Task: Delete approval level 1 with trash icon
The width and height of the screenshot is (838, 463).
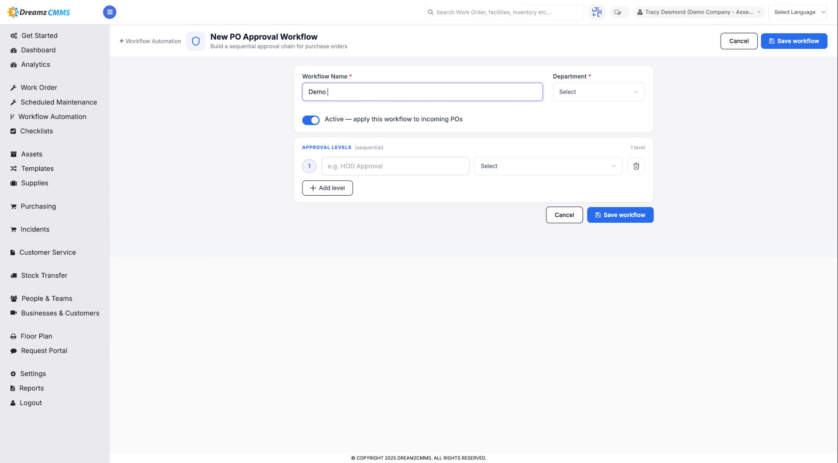Action: [636, 166]
